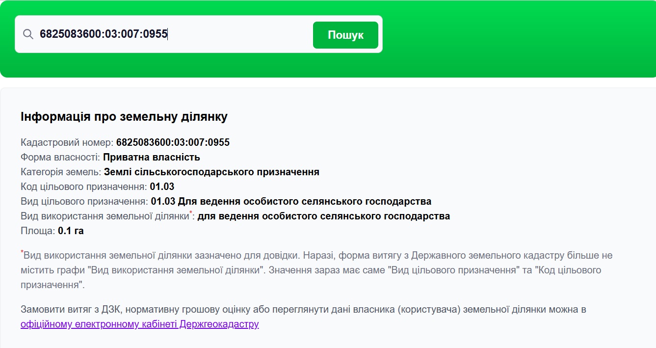
Task: Click the Категорія земель label
Action: (61, 172)
